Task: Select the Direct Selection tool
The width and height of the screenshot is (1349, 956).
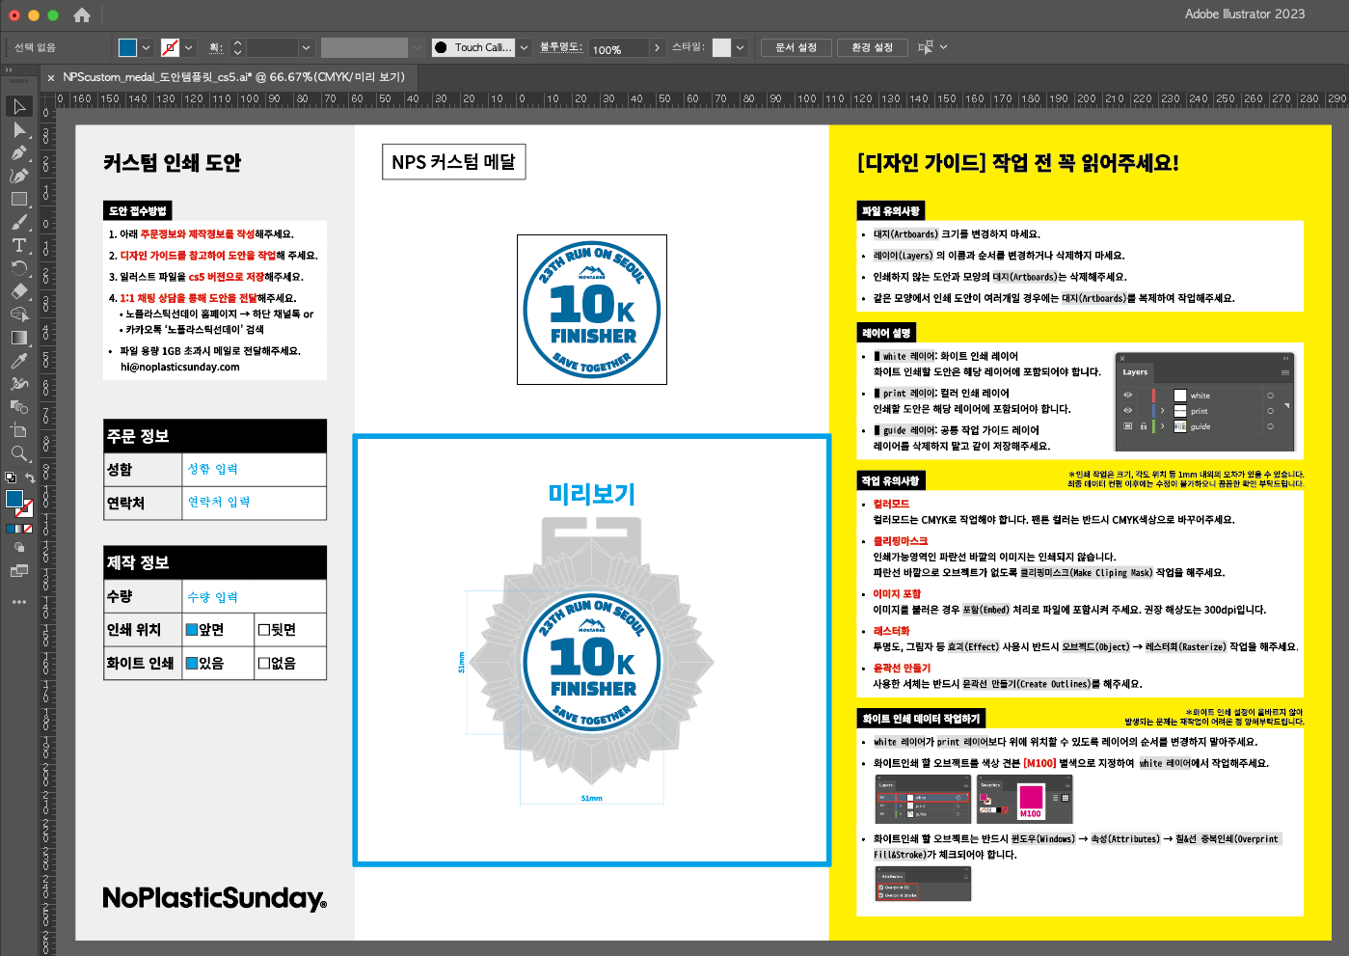Action: tap(19, 129)
